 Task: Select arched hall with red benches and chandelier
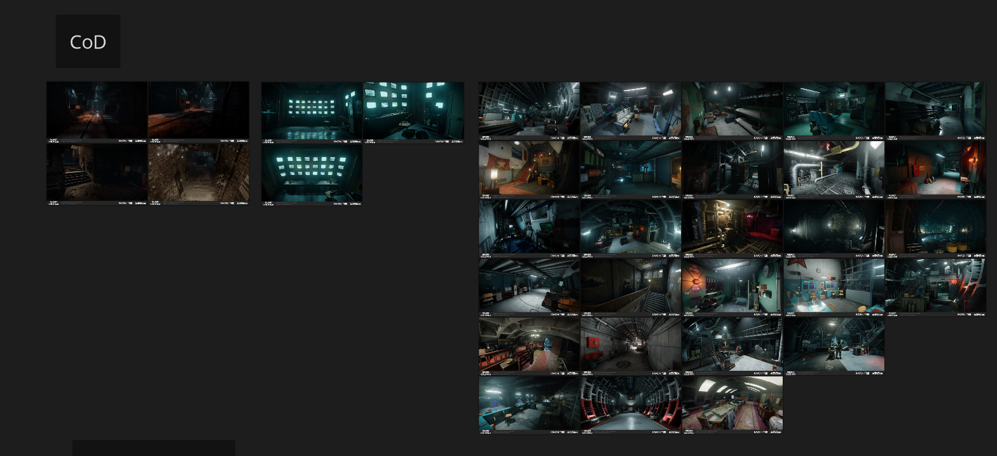[x=529, y=347]
